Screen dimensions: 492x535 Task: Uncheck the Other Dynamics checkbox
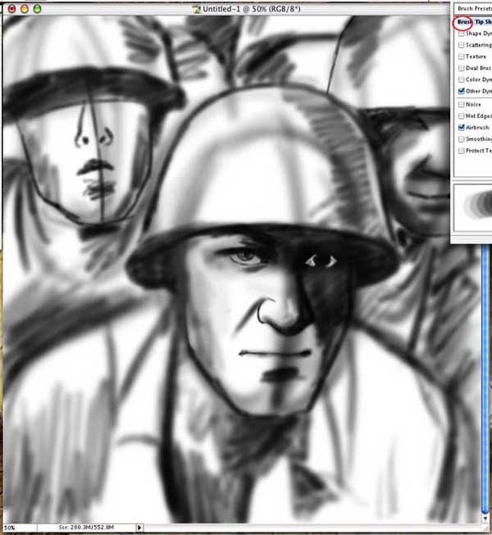click(462, 91)
